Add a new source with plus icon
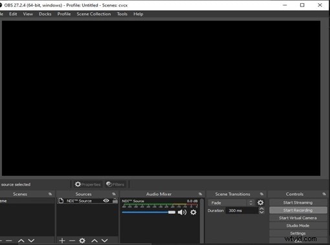The width and height of the screenshot is (330, 245). coord(62,240)
